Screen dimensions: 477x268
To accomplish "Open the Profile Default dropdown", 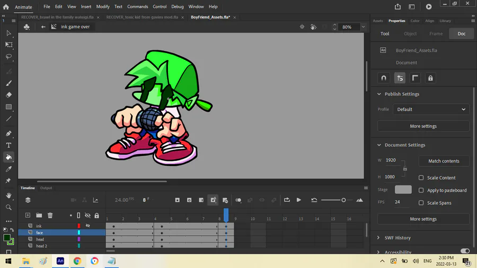I will 431,110.
